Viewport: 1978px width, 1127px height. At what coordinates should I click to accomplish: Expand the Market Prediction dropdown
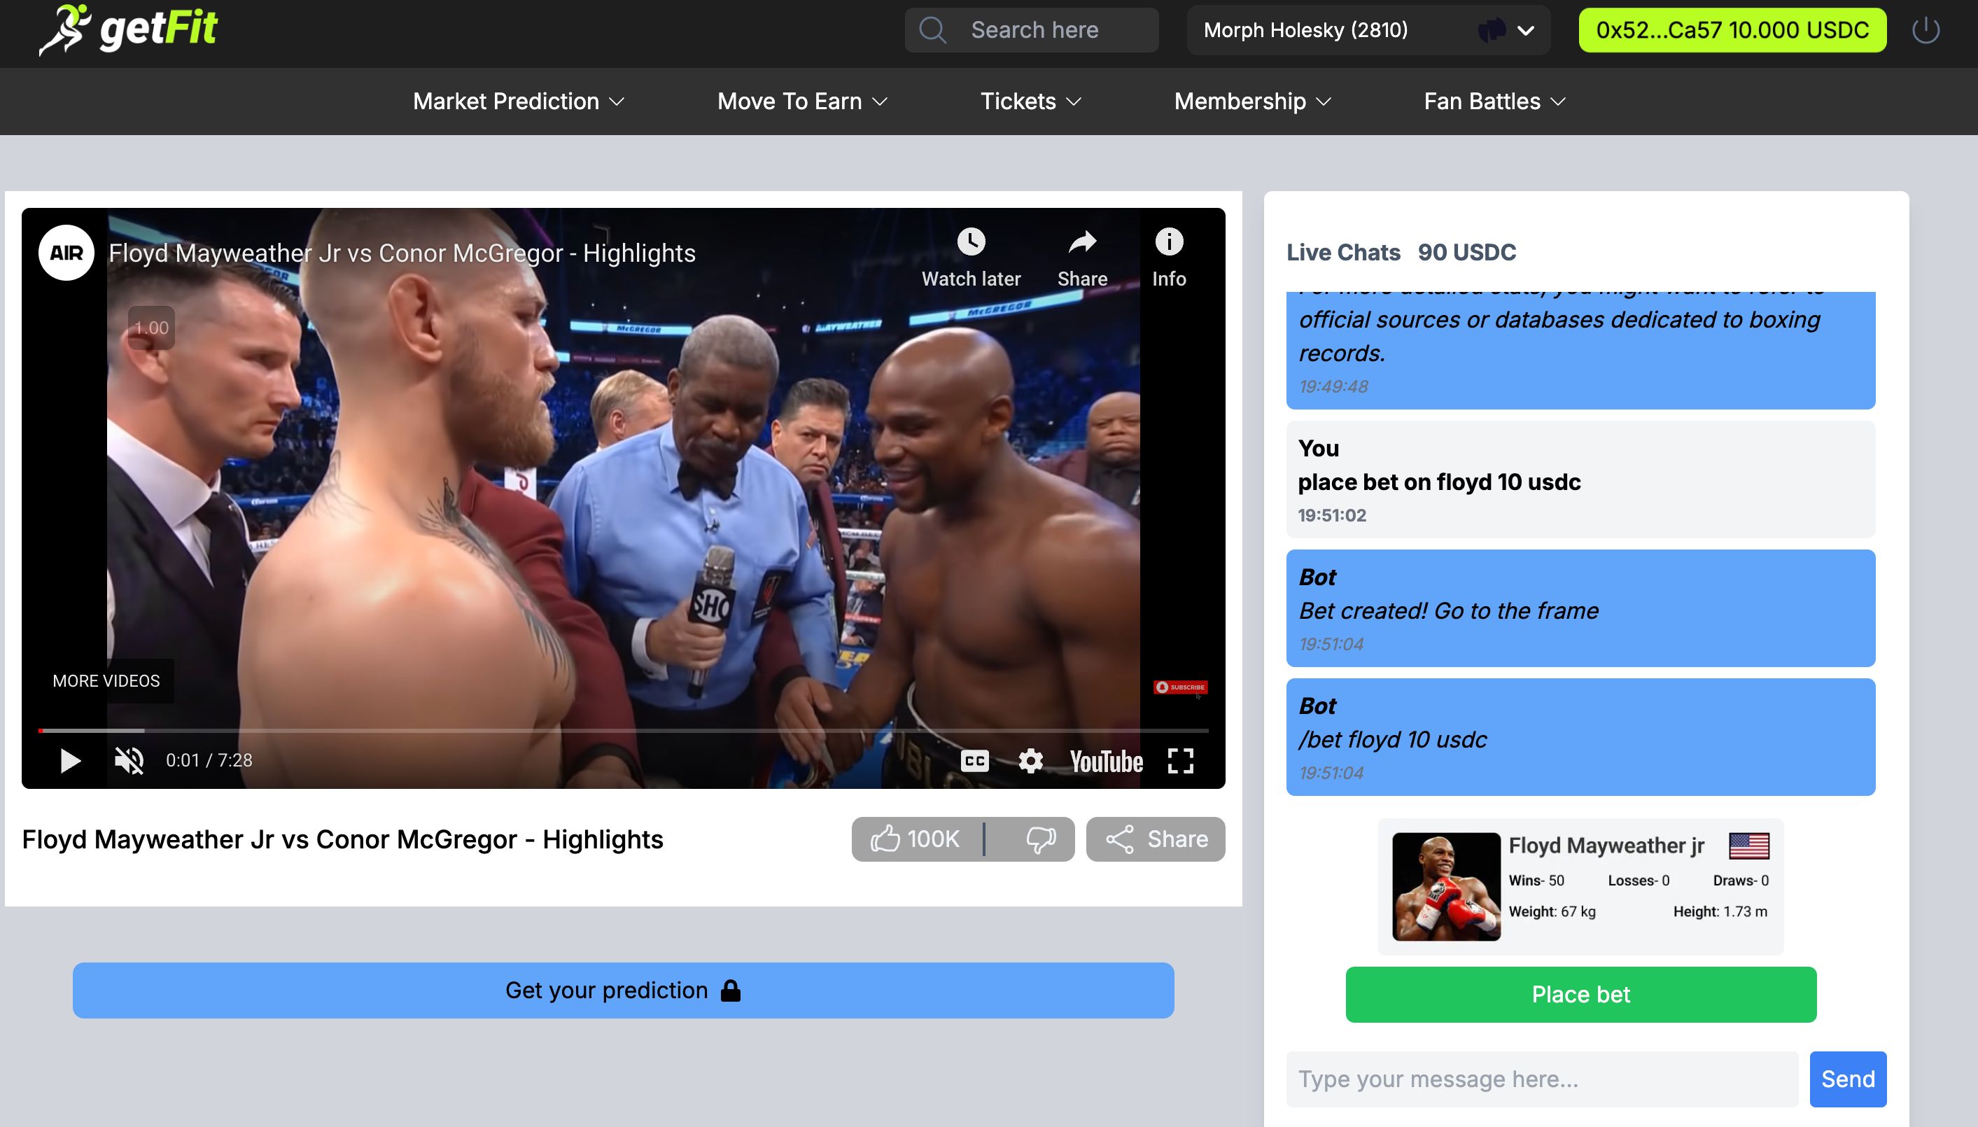click(x=520, y=101)
